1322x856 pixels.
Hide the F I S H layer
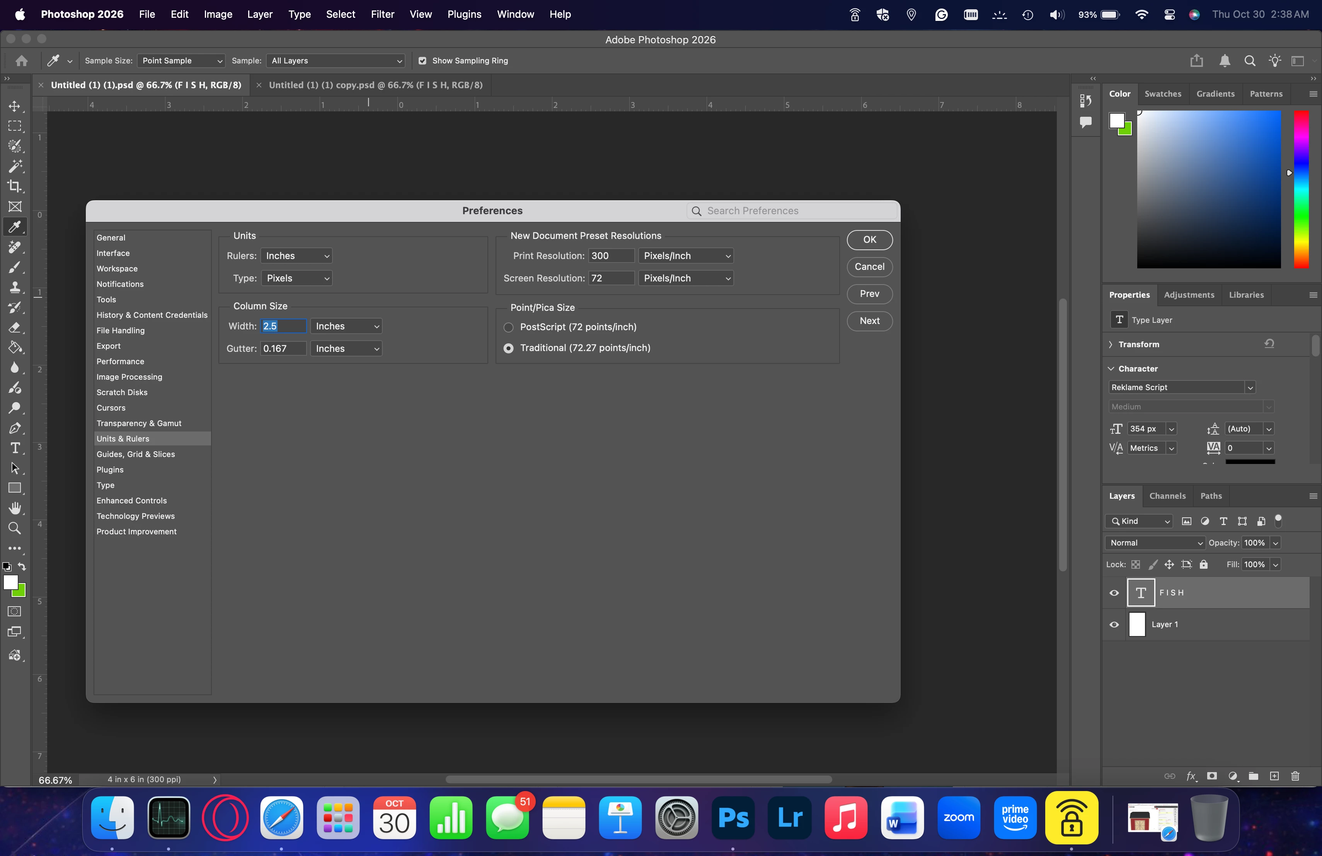pyautogui.click(x=1114, y=593)
